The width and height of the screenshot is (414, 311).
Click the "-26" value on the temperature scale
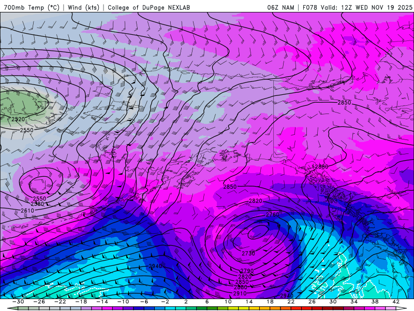point(39,302)
